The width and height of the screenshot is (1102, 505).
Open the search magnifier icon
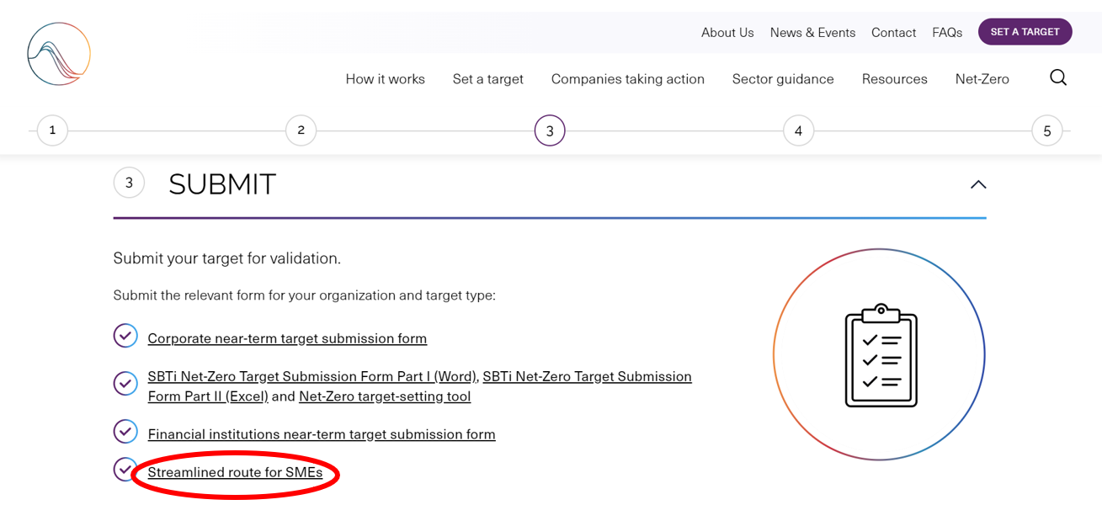point(1058,78)
